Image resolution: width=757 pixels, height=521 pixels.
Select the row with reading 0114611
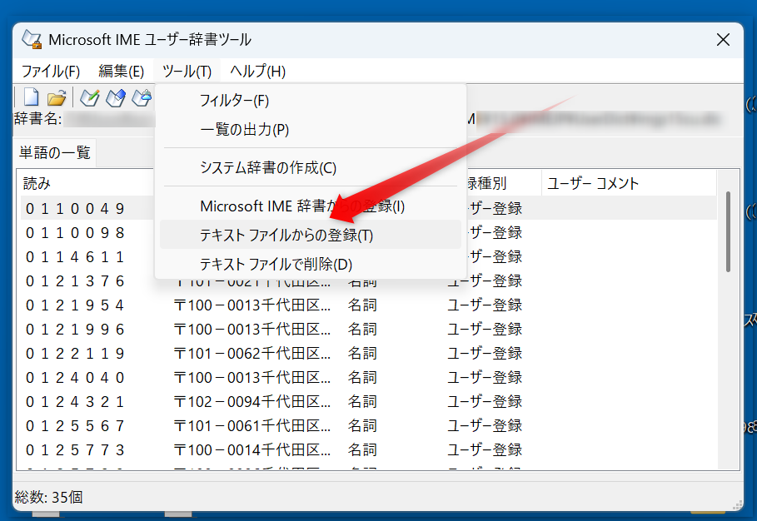pyautogui.click(x=368, y=256)
